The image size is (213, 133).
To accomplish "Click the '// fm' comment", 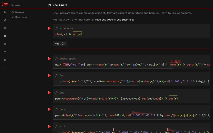I will [59, 75].
